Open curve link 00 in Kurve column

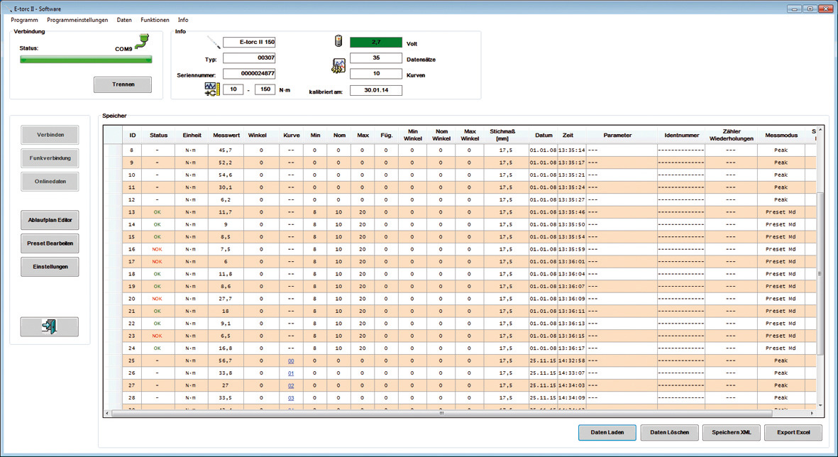click(291, 361)
